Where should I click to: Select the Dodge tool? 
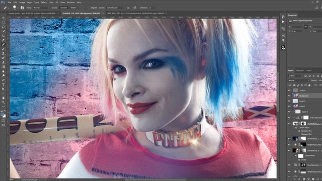[4, 75]
